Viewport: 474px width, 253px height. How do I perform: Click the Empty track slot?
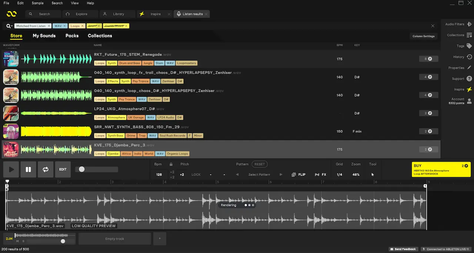coord(115,239)
